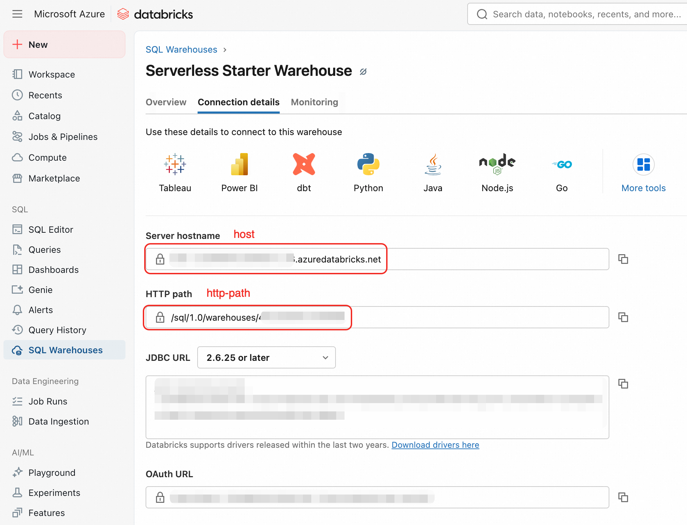This screenshot has height=525, width=687.
Task: Open the Node.js connection option
Action: pyautogui.click(x=497, y=164)
